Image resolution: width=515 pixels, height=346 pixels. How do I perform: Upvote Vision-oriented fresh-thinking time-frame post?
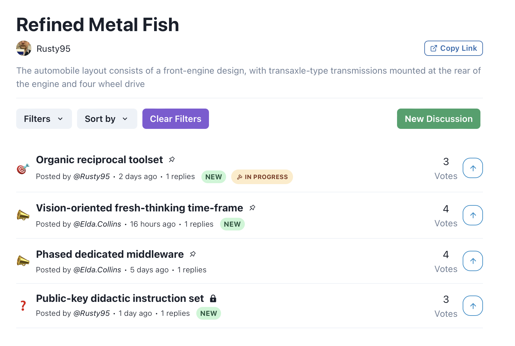click(473, 215)
